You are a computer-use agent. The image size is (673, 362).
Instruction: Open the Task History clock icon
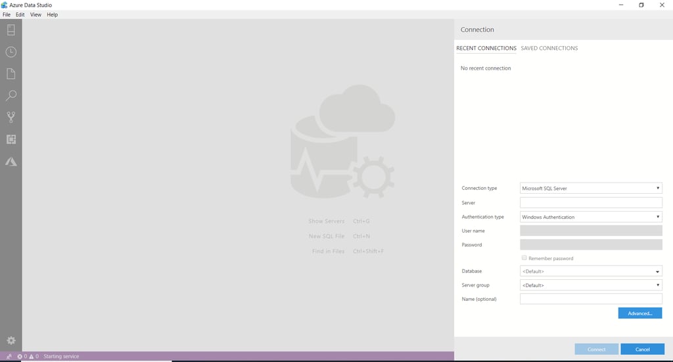(11, 52)
